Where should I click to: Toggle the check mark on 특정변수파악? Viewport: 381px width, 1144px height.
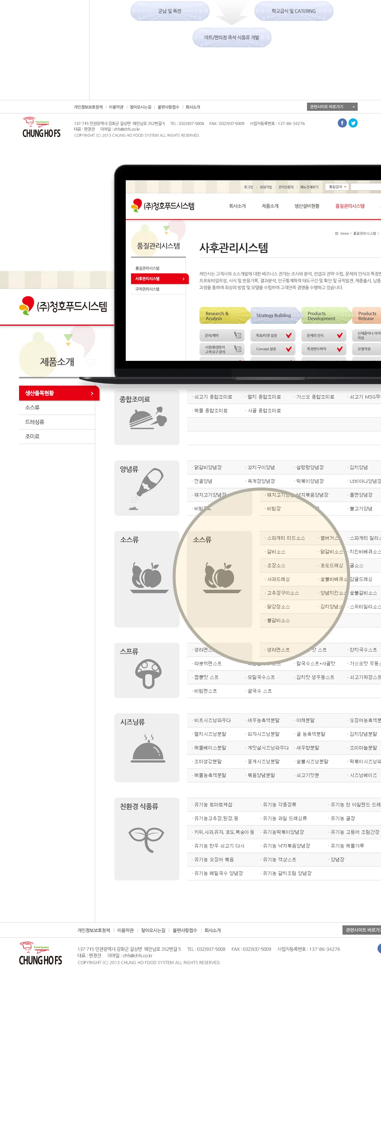pyautogui.click(x=339, y=349)
